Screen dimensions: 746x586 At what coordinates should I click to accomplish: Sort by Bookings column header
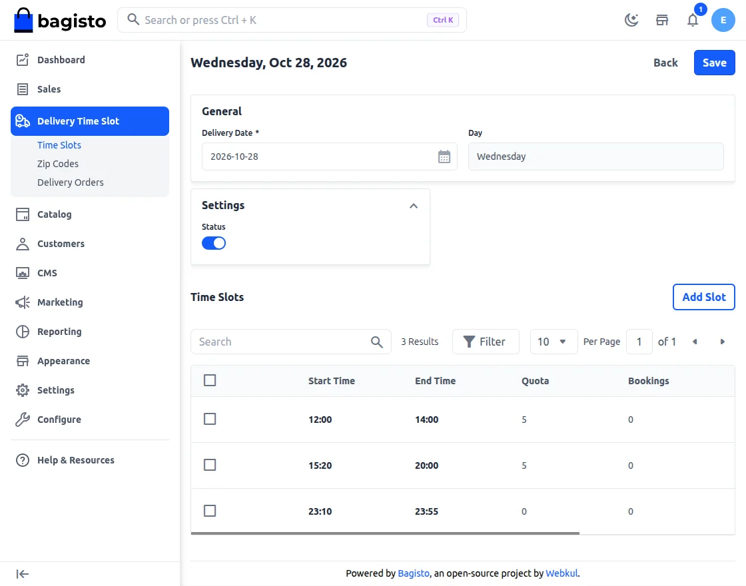coord(648,381)
